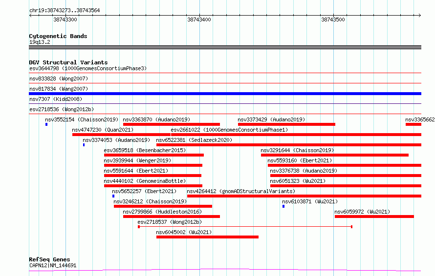Screen dimensions: 435x276
Task: Click nsv3291644 (Chaisson2019) label
Action: point(297,150)
